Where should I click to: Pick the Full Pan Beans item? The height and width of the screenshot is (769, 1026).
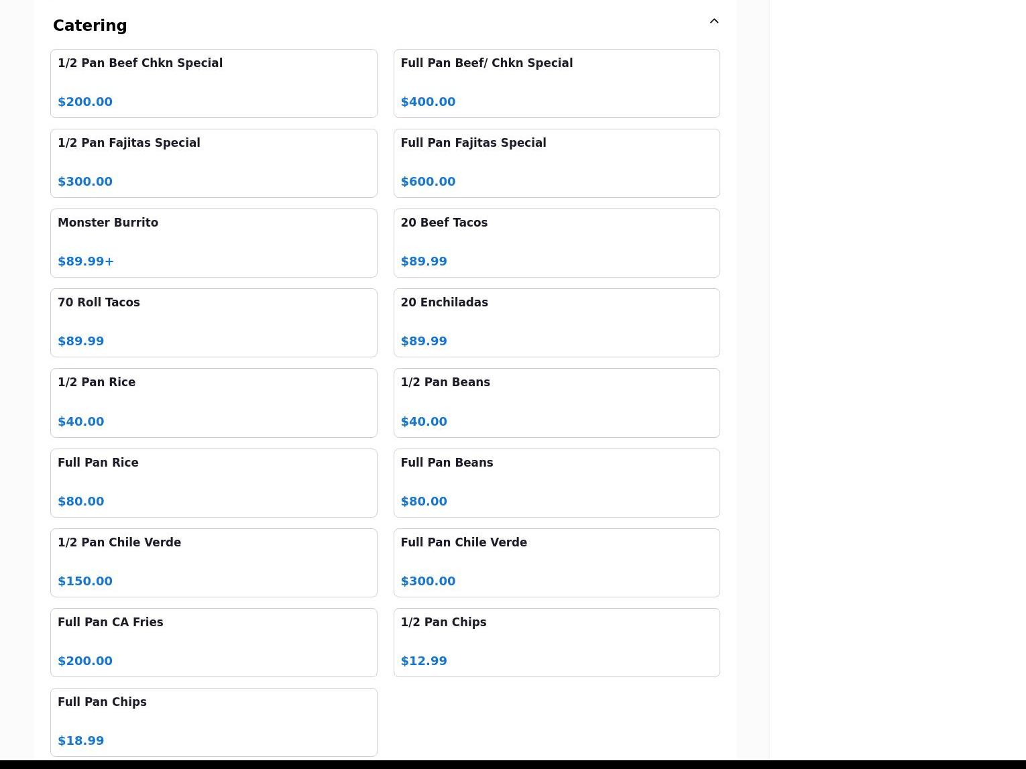556,483
